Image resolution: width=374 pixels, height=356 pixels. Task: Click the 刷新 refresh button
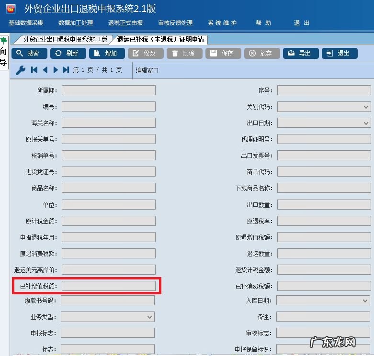tap(68, 53)
